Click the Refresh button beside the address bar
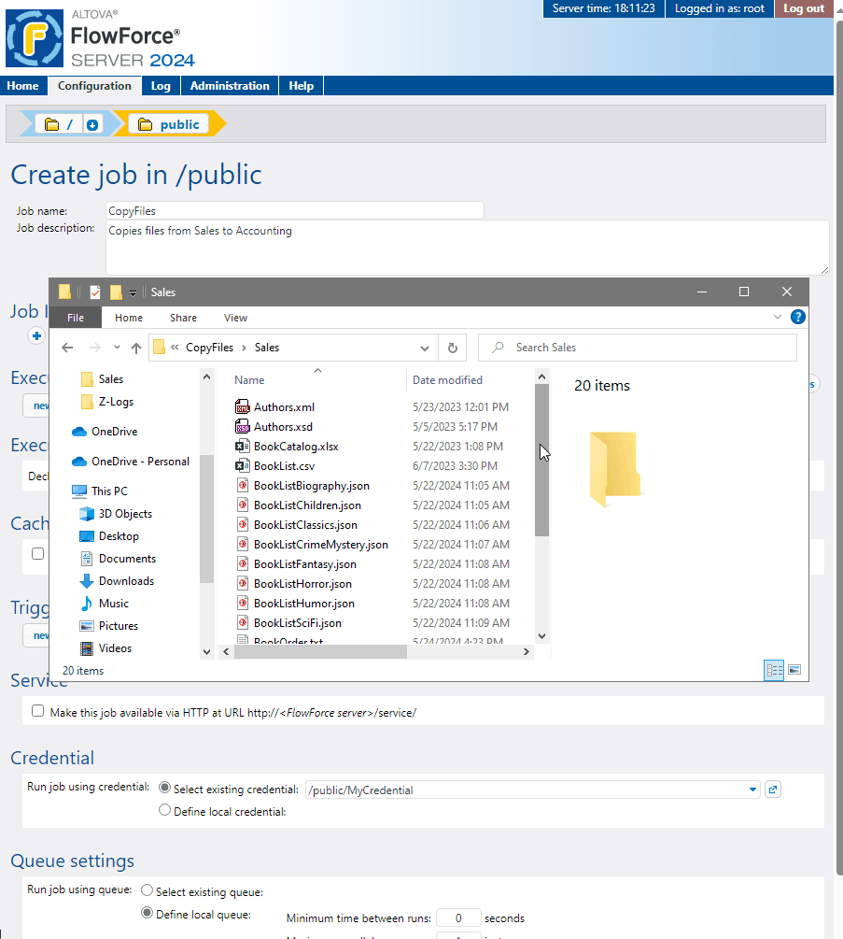This screenshot has height=939, width=843. click(x=452, y=348)
